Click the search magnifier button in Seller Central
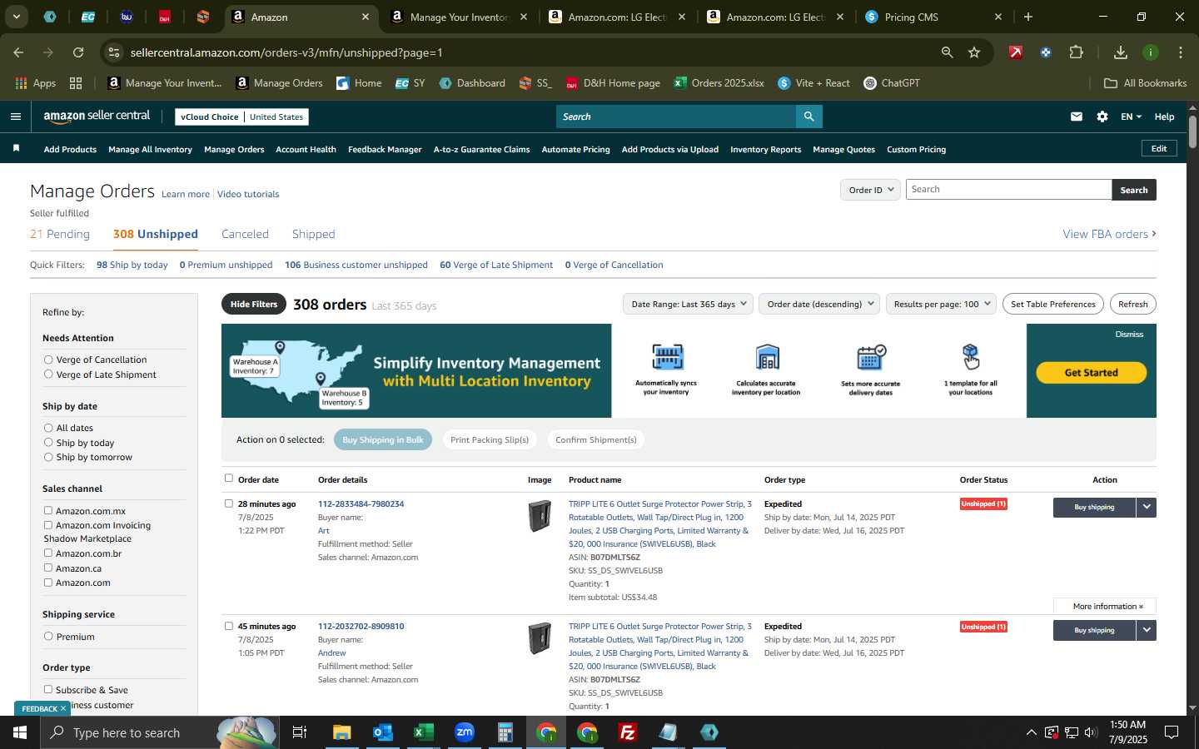This screenshot has height=749, width=1199. [x=808, y=117]
